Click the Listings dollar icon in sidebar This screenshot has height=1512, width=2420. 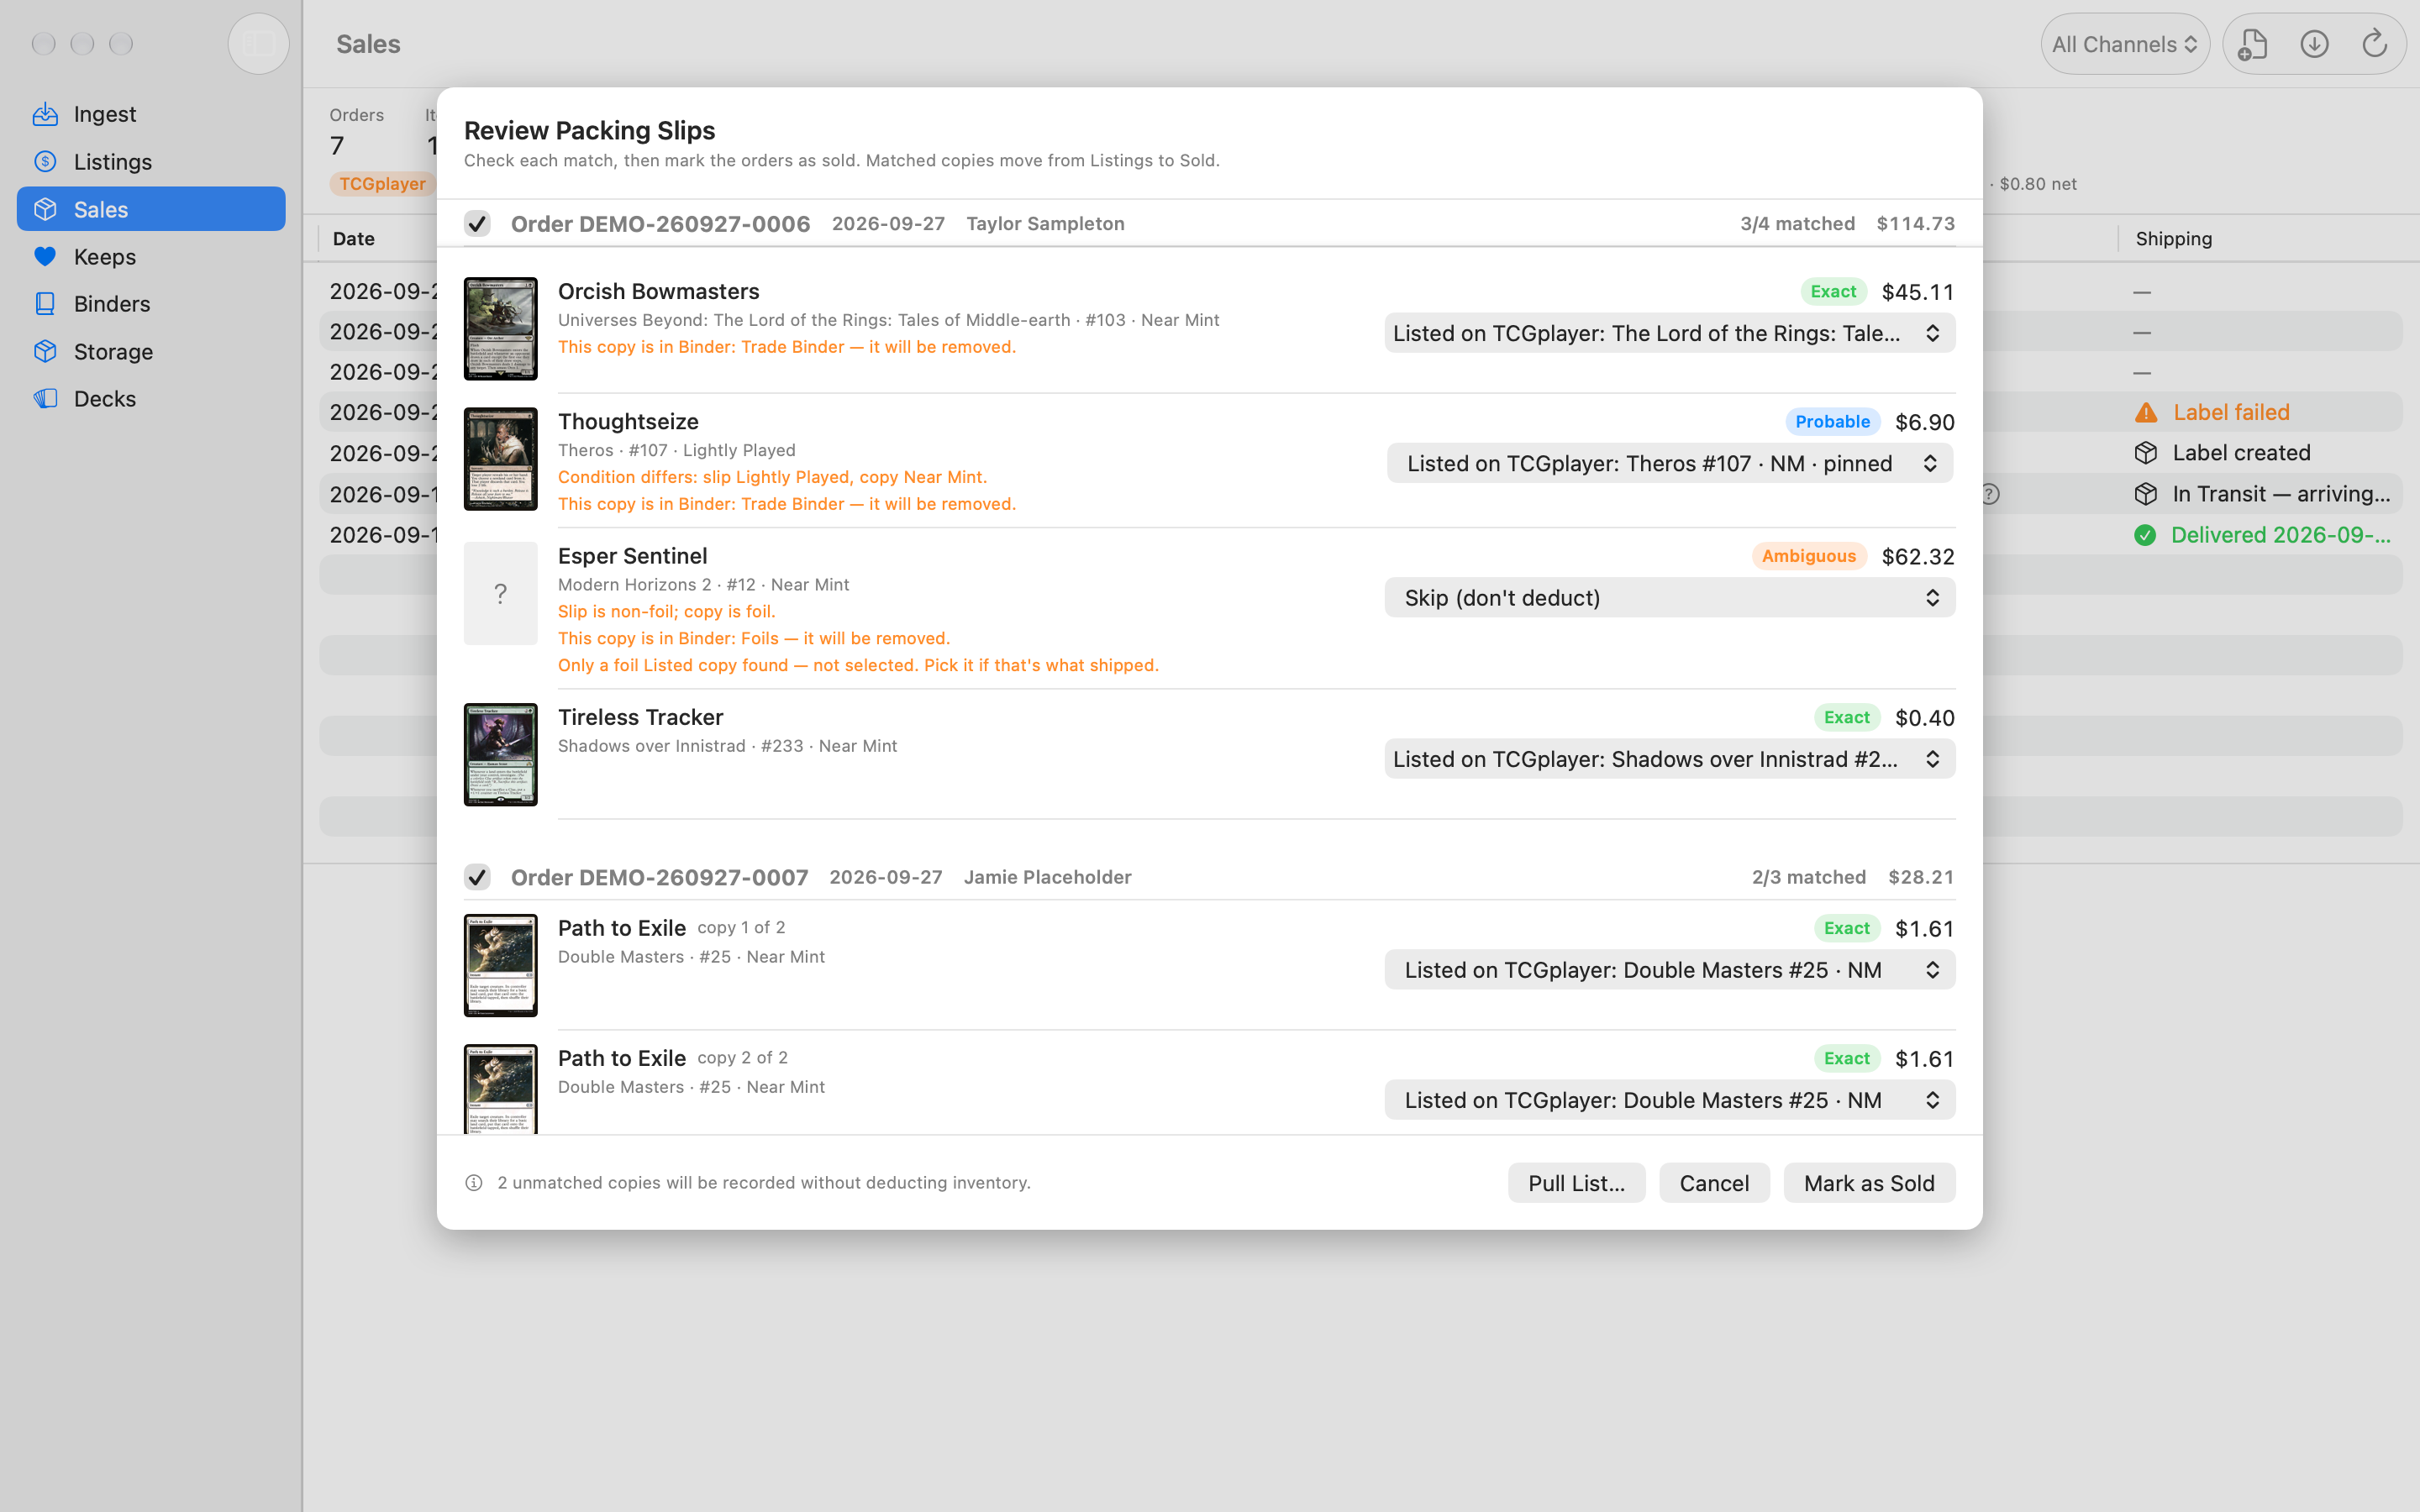[45, 162]
